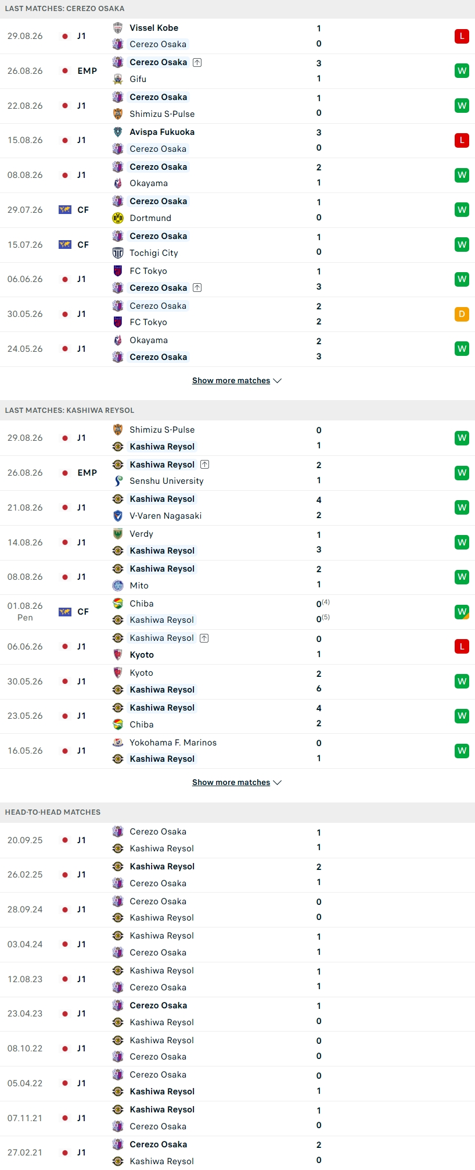This screenshot has height=1170, width=475.
Task: Click the red L result badge for Vissel Kobe match
Action: [462, 36]
